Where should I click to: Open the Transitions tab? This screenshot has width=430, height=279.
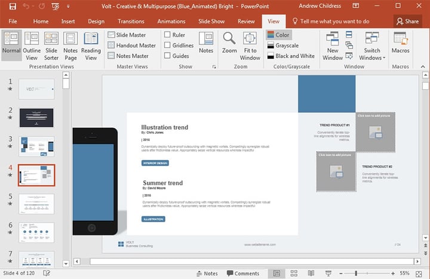click(x=131, y=22)
